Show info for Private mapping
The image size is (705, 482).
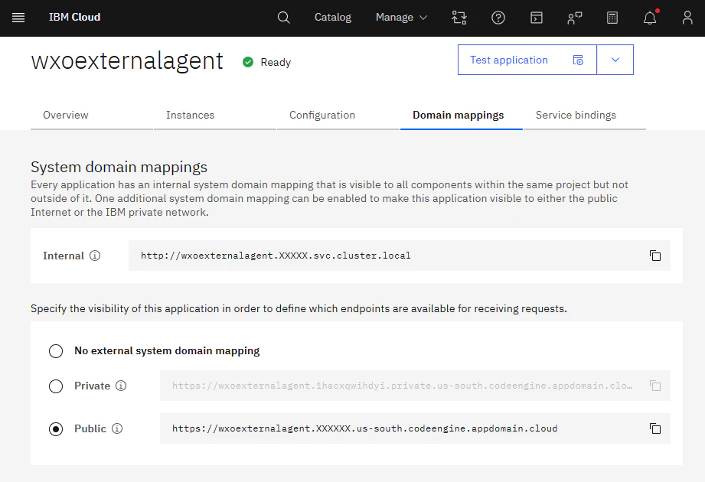point(121,386)
